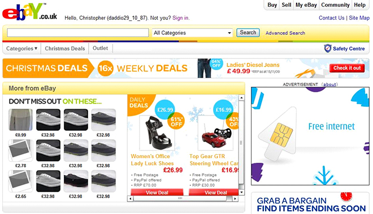Click daily deals scroll left arrow
This screenshot has height=214, width=373.
tap(131, 199)
